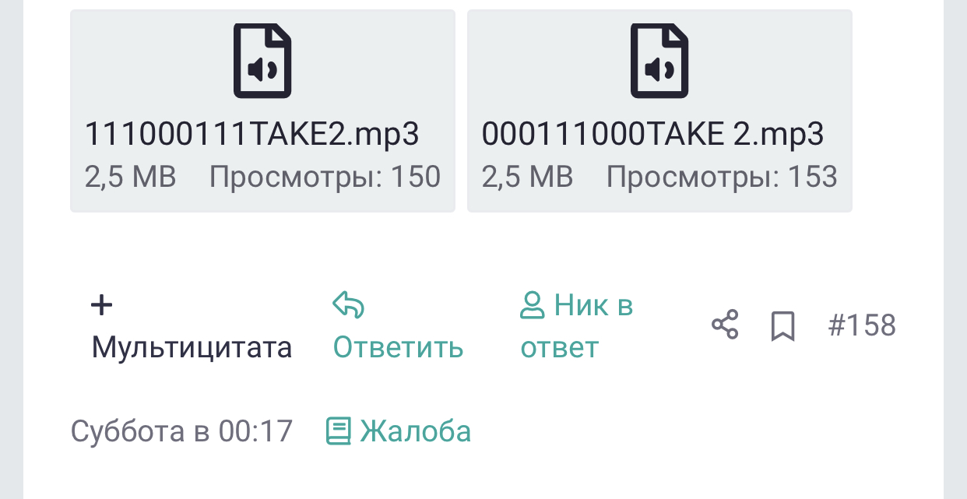Click the audio file icon of 000111000TAKE 2.mp3

[659, 61]
